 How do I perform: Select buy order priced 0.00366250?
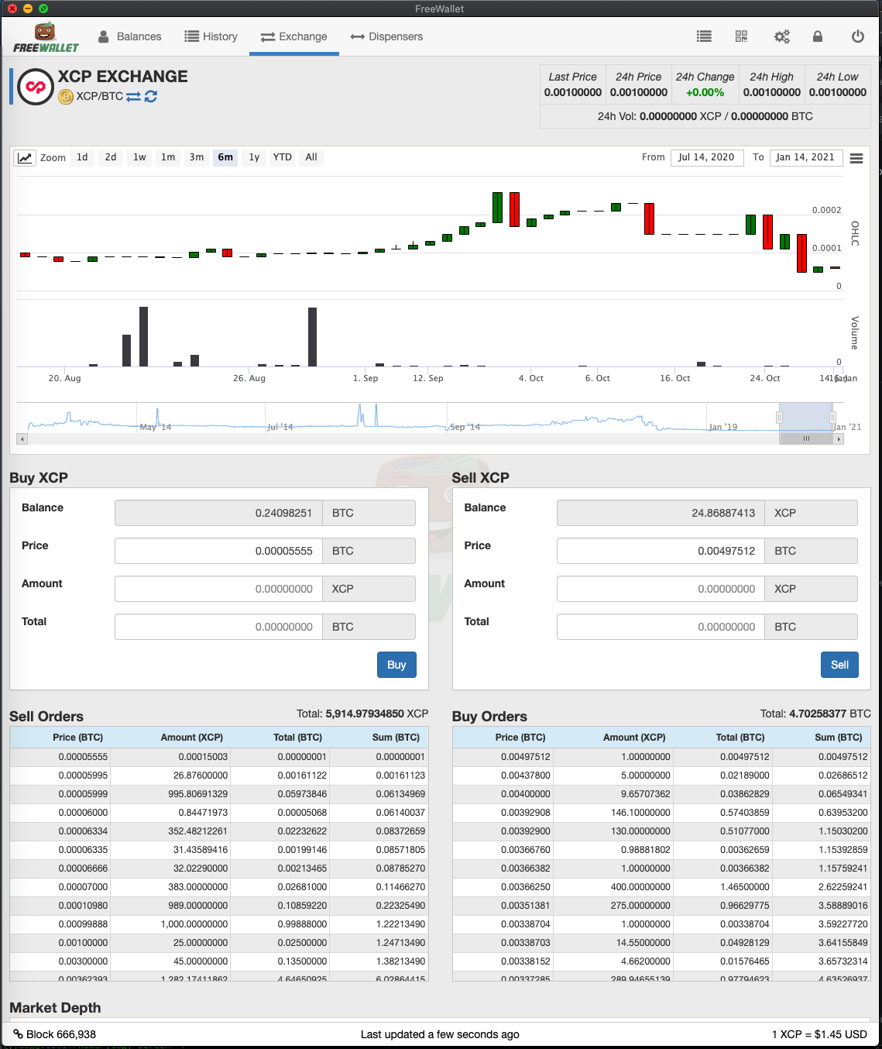[661, 887]
